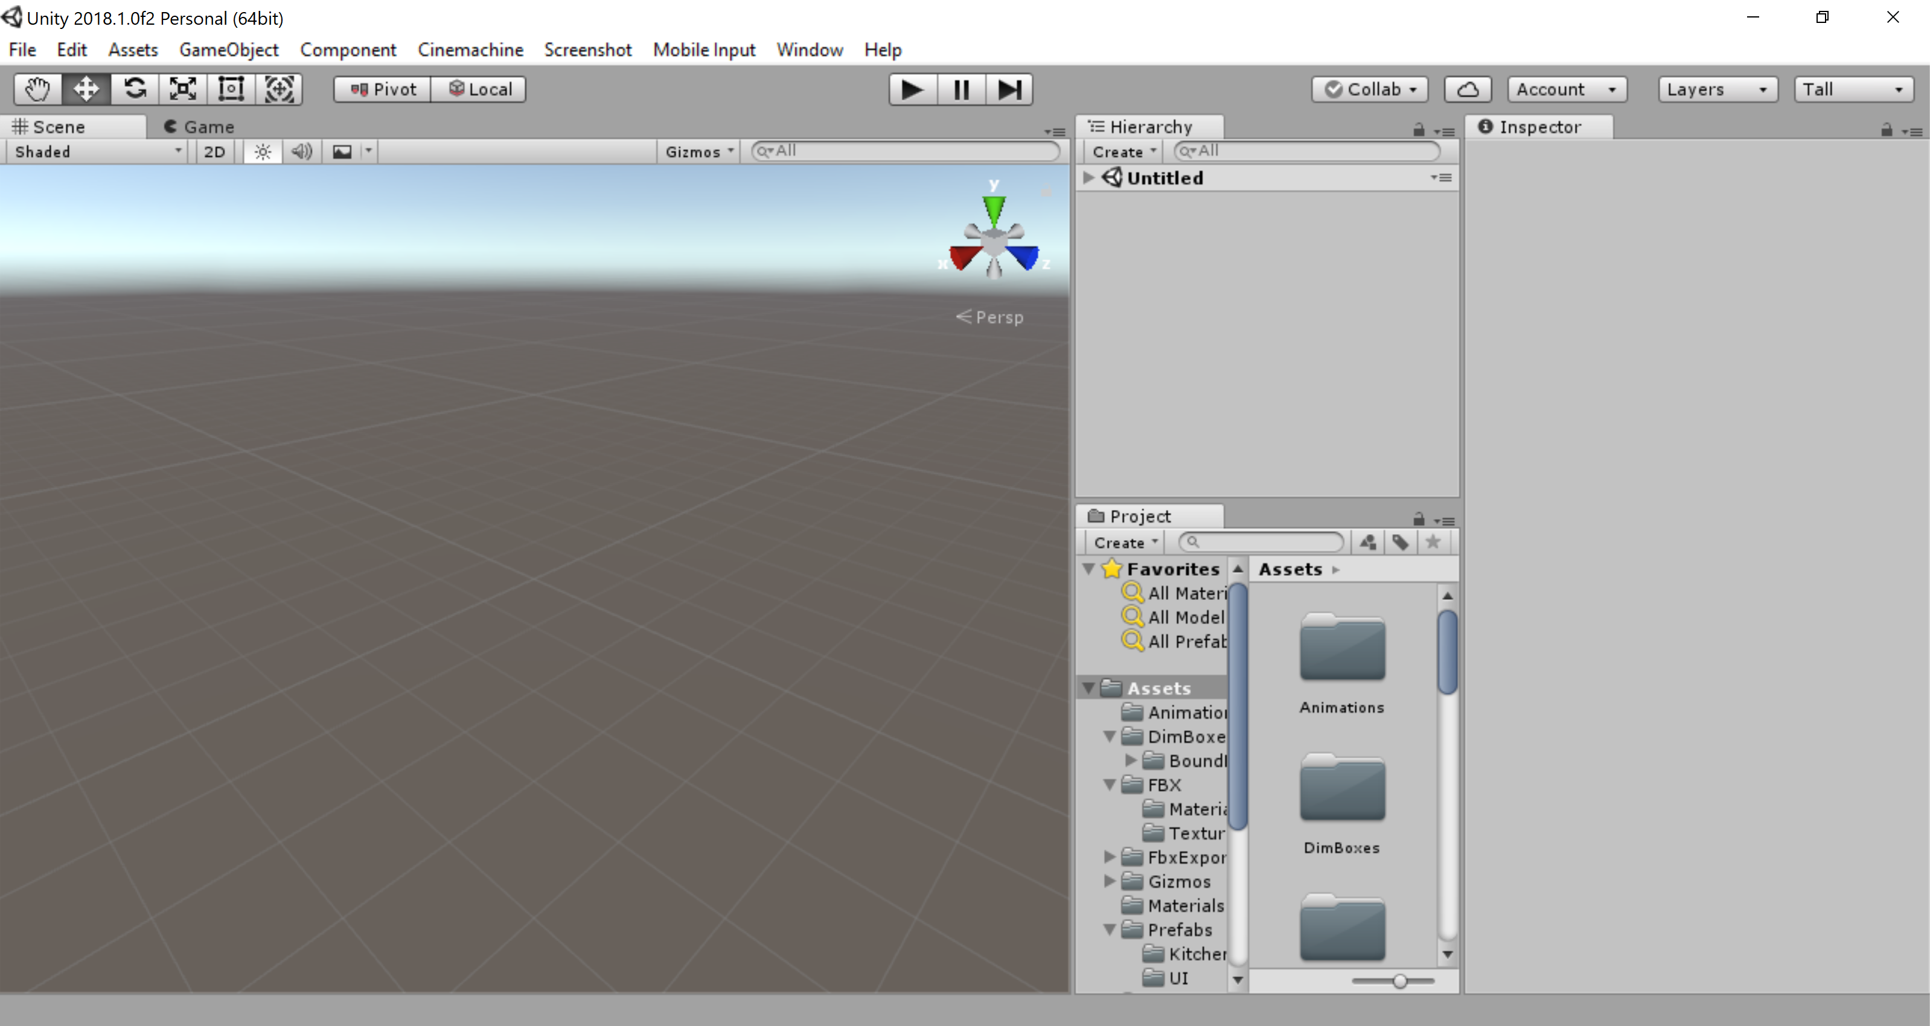Click the Pivot toggle button
This screenshot has width=1930, height=1026.
point(383,90)
